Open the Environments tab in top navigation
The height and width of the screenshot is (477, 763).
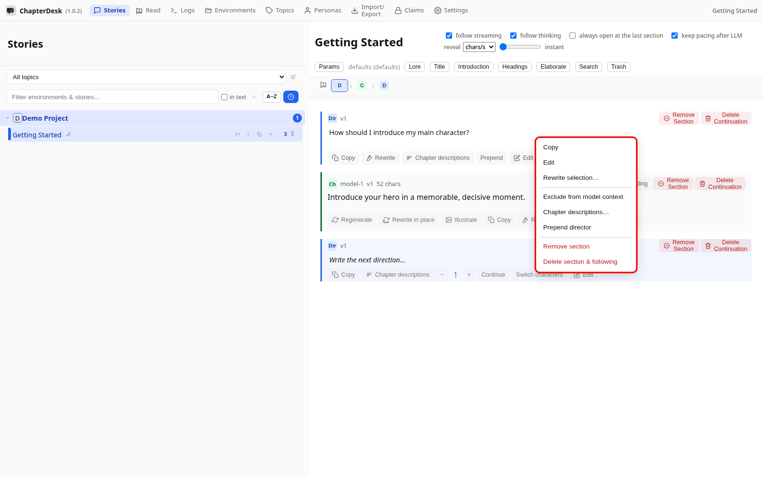tap(230, 10)
